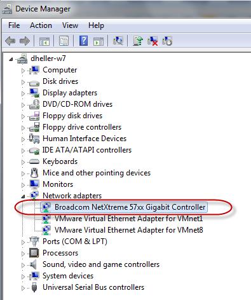Image resolution: width=251 pixels, height=300 pixels.
Task: Select VMware Virtual Ethernet Adapter for VMnet8
Action: (129, 230)
